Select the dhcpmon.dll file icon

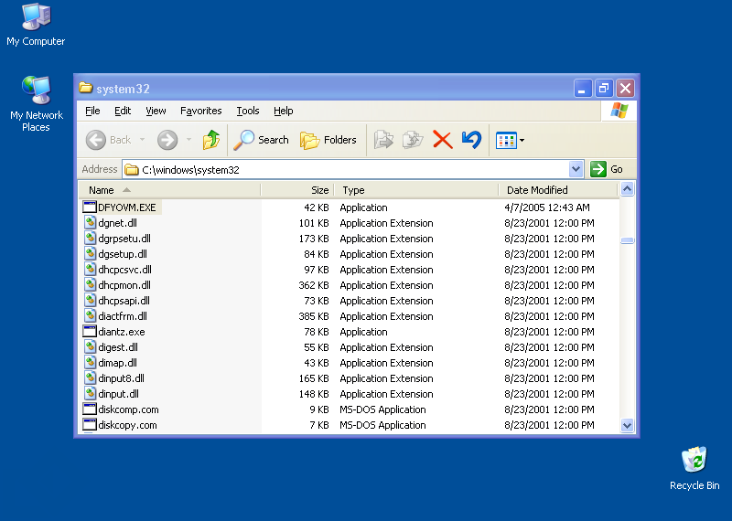click(x=90, y=284)
